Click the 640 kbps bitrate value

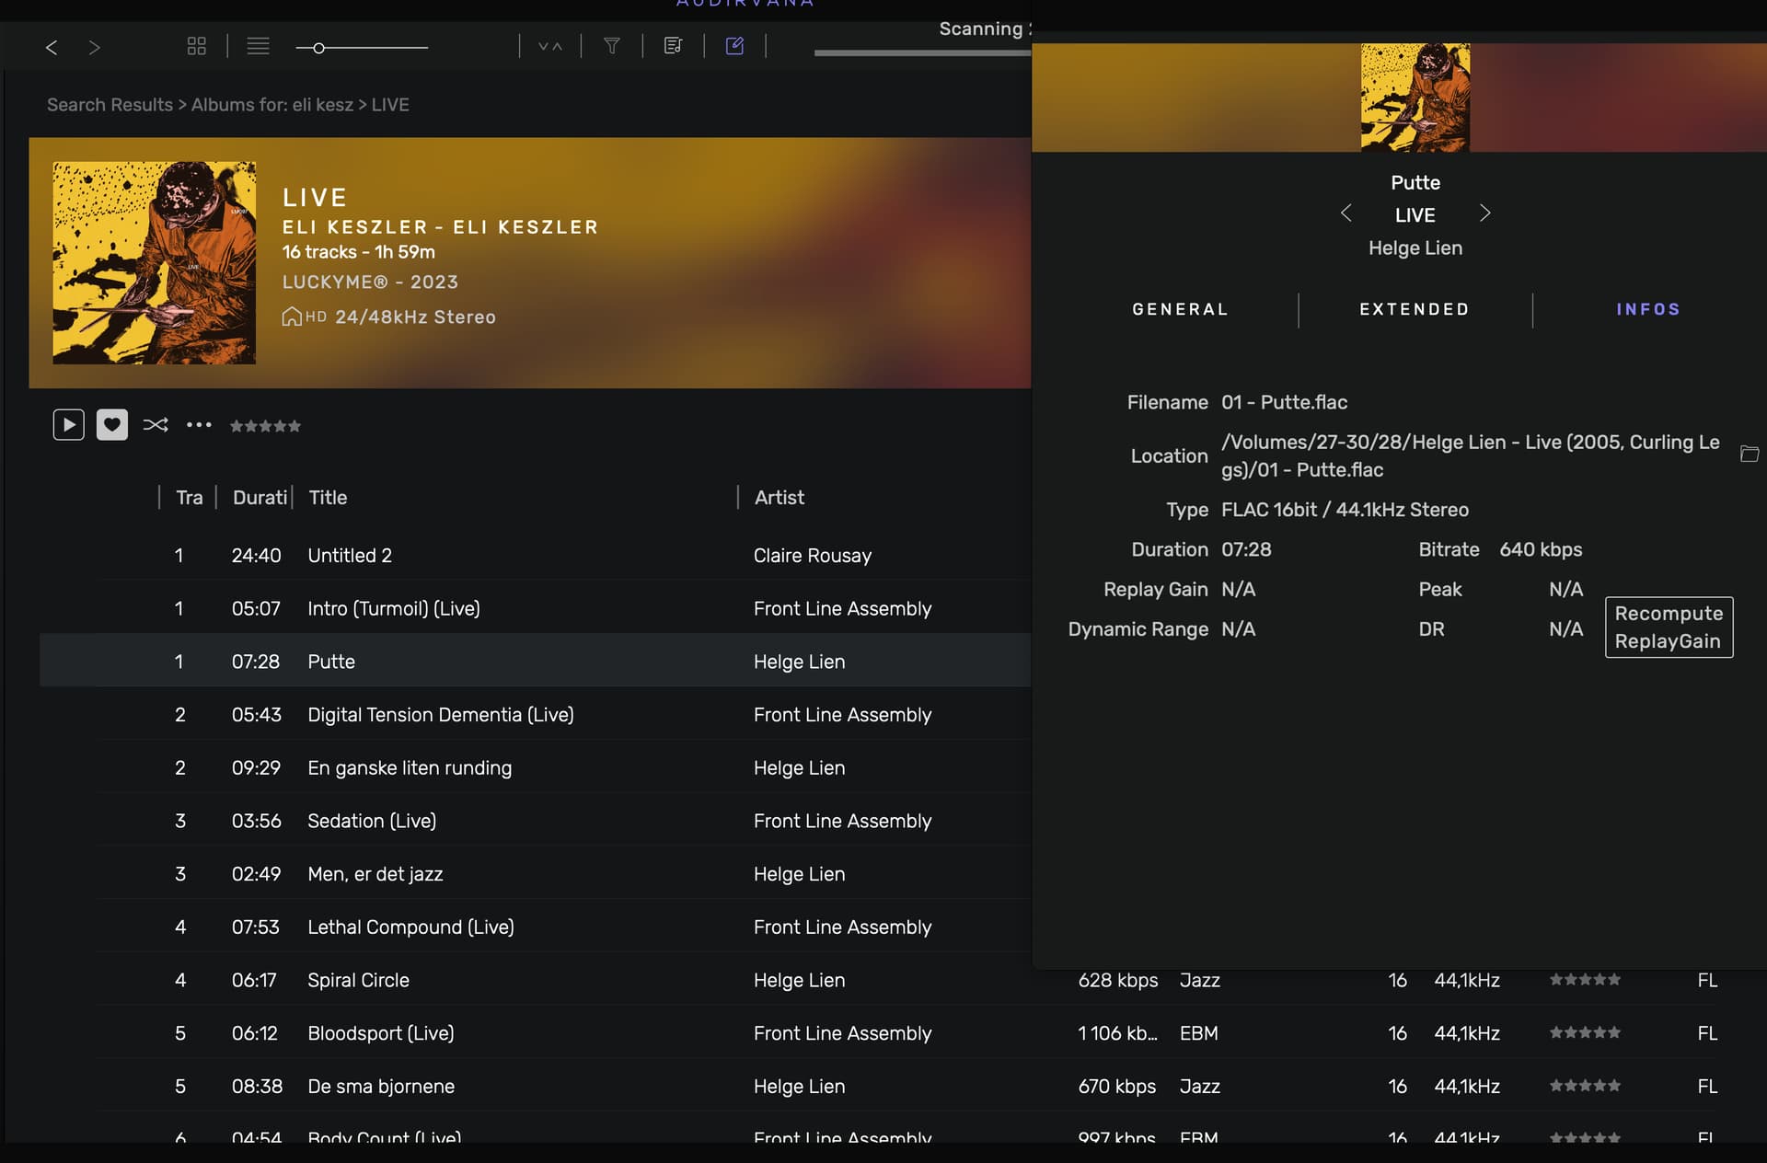click(x=1541, y=550)
